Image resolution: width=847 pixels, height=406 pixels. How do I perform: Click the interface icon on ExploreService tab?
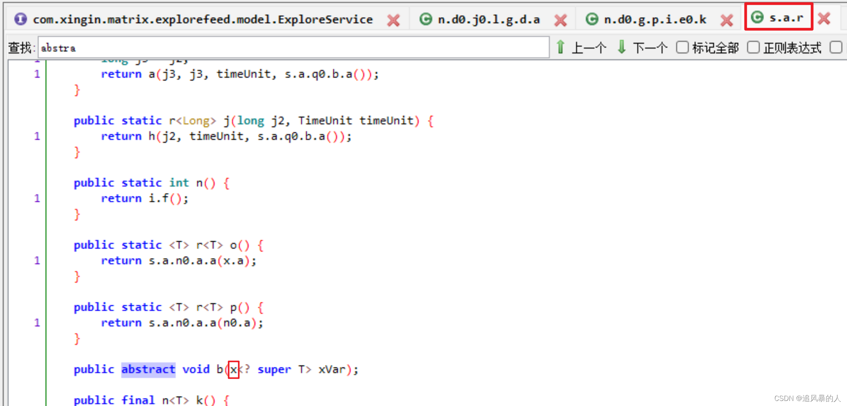(x=21, y=19)
